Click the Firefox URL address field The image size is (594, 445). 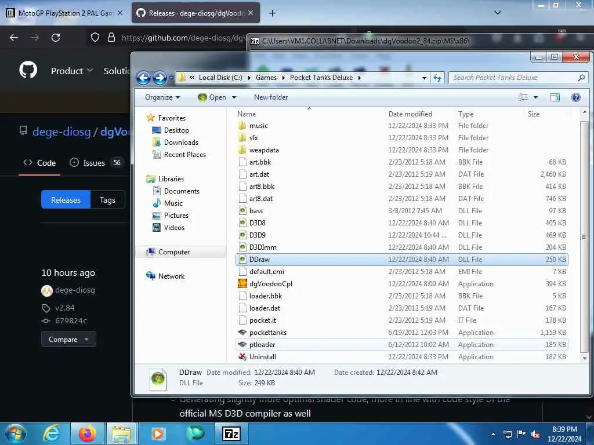point(183,38)
